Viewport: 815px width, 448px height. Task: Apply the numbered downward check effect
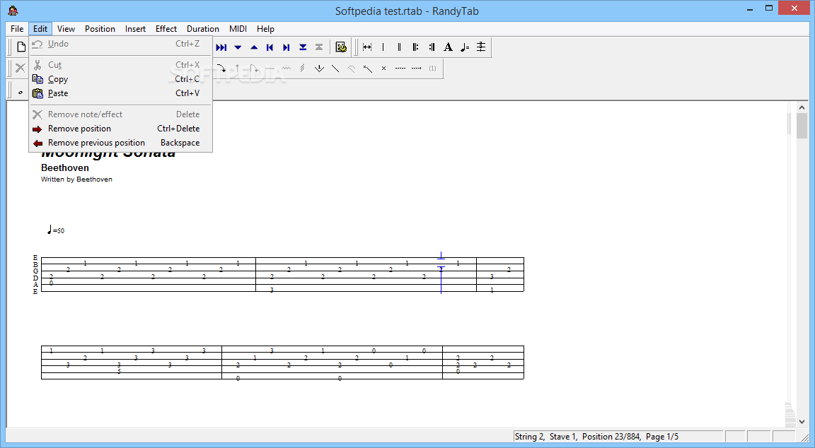(319, 68)
